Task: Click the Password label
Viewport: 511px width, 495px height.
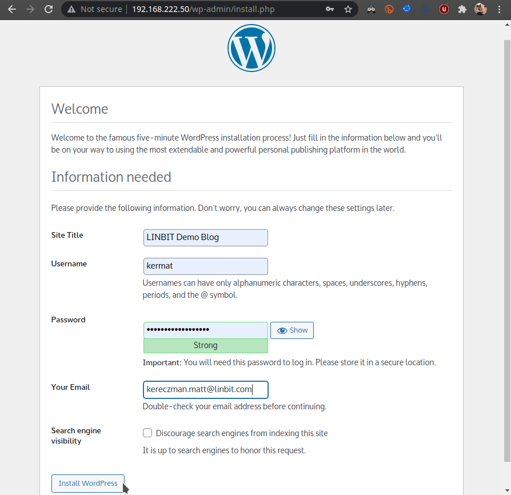Action: 68,320
